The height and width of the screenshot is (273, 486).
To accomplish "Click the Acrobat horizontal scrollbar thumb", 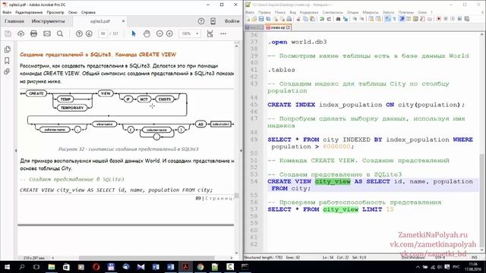I will tap(147, 258).
